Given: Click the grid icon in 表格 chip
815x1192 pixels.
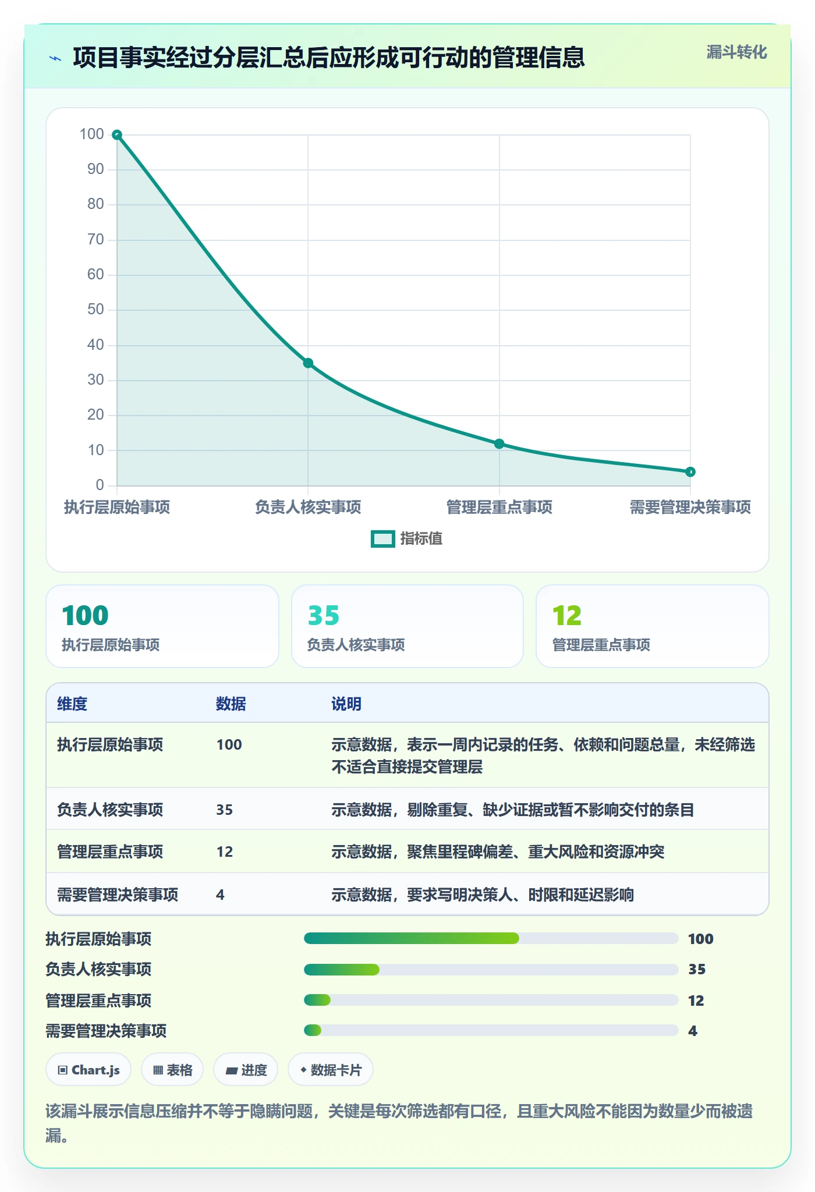Looking at the screenshot, I should 158,1070.
